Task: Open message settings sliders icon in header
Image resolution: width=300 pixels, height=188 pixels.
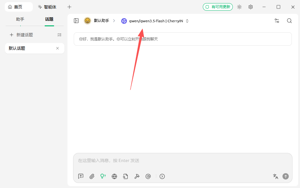Action: click(x=277, y=21)
